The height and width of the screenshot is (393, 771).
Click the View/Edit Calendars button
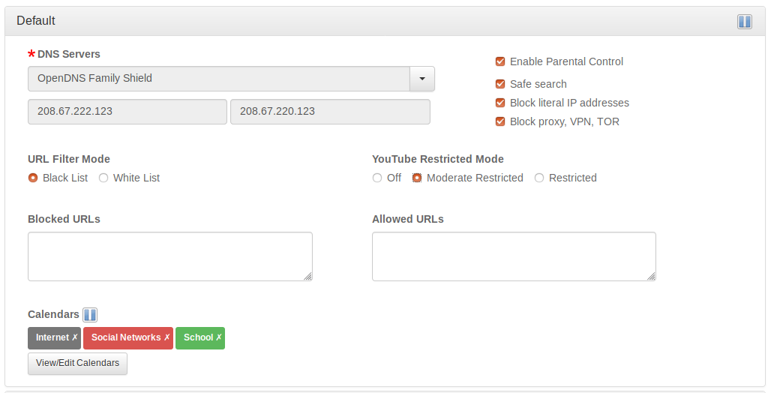[77, 363]
